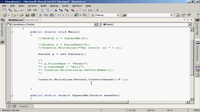The height and width of the screenshot is (112, 200).
Task: Collapse the Main() method outline
Action: (12, 32)
